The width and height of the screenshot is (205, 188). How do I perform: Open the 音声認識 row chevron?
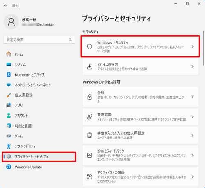coord(192,117)
